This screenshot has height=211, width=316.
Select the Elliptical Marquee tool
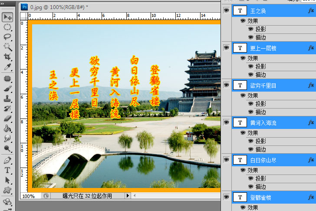[x=7, y=27]
